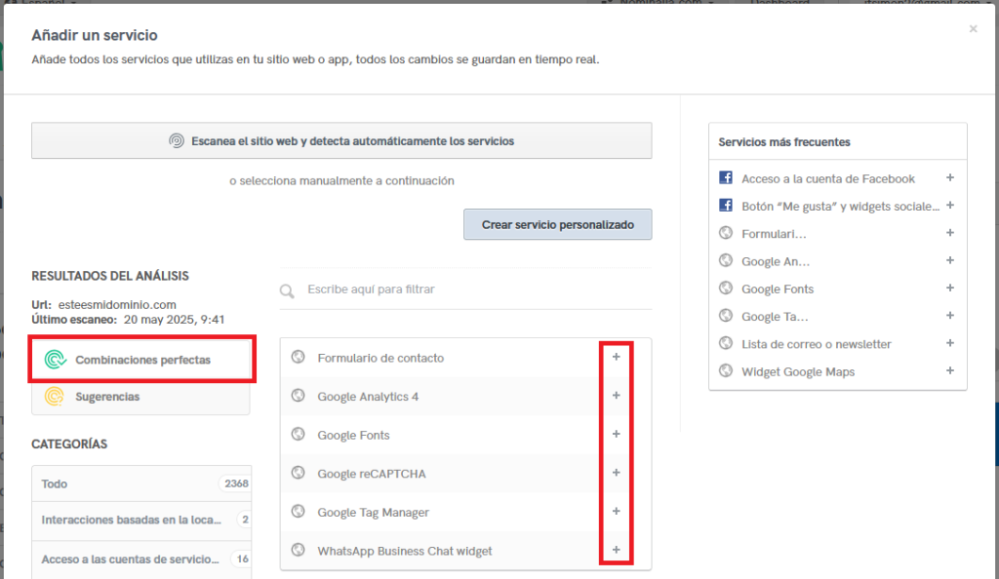Screen dimensions: 999x579
Task: Add Google Fonts frequent service via plus
Action: (x=950, y=289)
